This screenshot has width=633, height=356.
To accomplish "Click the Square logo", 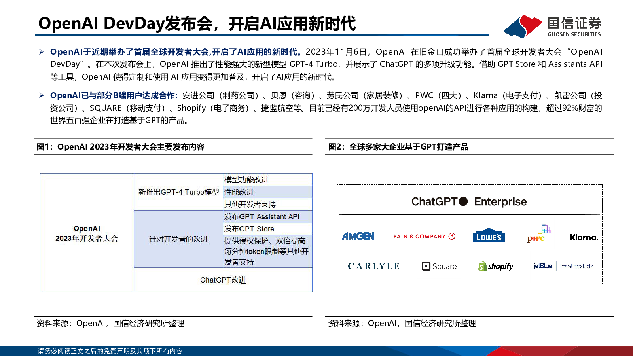I will (439, 266).
